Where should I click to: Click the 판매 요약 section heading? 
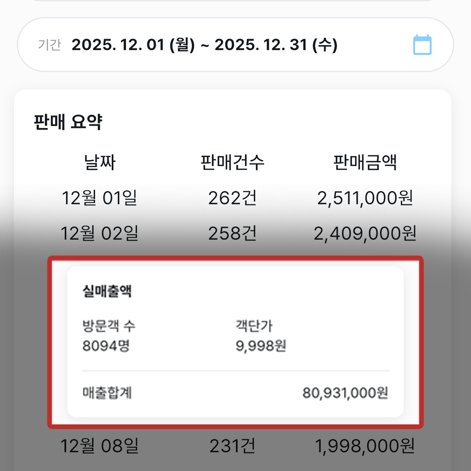click(x=68, y=122)
